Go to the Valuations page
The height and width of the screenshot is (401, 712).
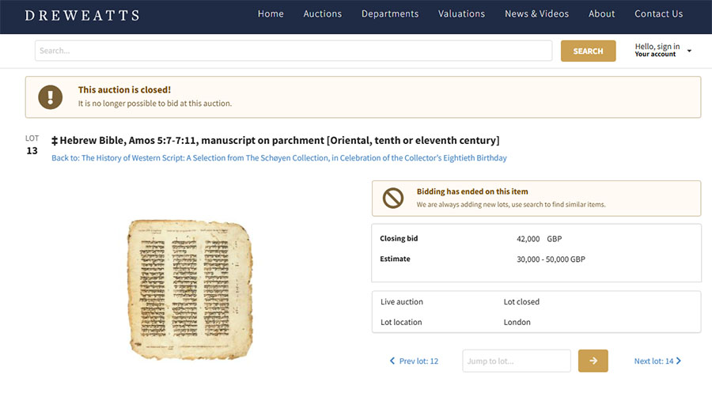(x=462, y=14)
